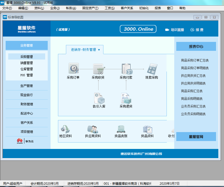Open the 货品资料 goods data icon
224x187 pixels.
(148, 129)
